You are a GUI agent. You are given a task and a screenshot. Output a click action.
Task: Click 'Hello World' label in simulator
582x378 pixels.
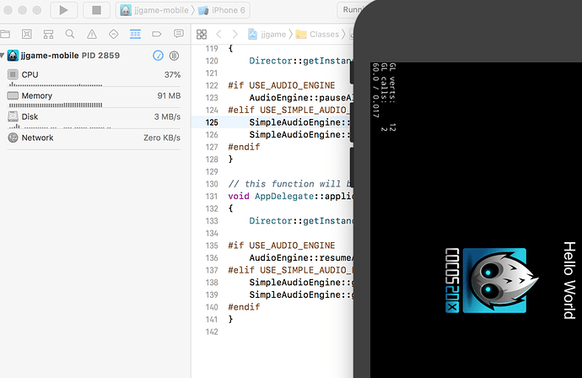[x=569, y=280]
